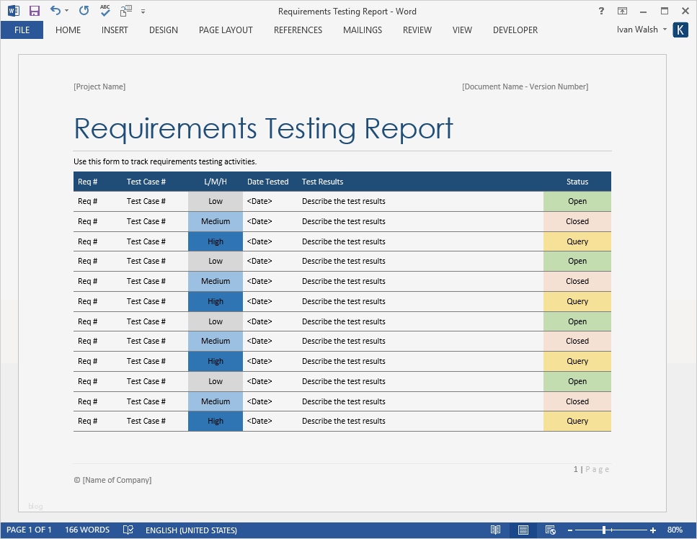The width and height of the screenshot is (697, 539).
Task: Click the zoom slider handle
Action: coord(603,530)
